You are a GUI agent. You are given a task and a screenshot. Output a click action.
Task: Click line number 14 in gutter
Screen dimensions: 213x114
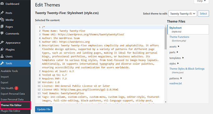[x=39, y=97]
